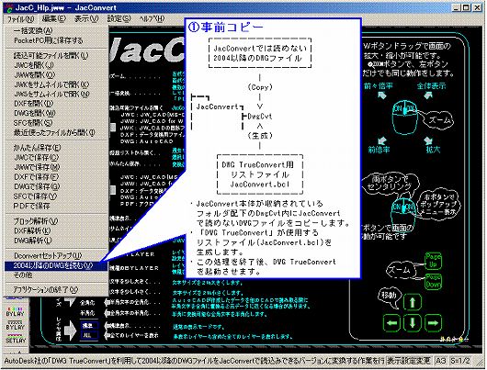
Task: Choose JWKをサムネイルで開く(K)
Action: (x=56, y=84)
